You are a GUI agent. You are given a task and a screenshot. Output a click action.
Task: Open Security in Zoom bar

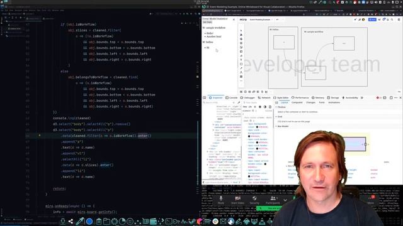coord(254,200)
